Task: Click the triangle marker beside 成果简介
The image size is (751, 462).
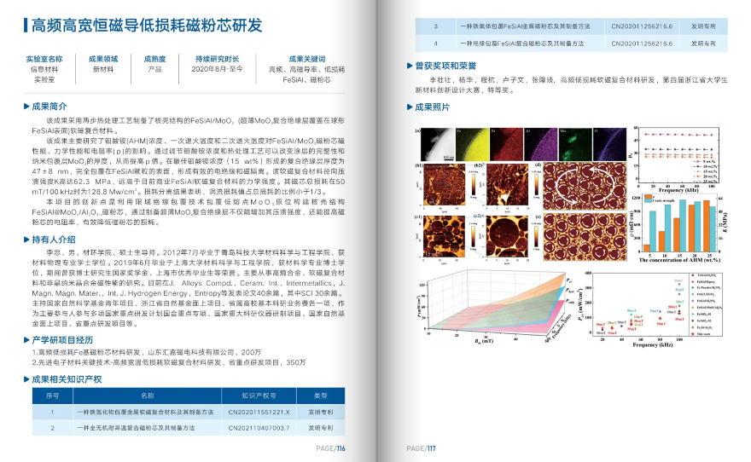Action: (x=24, y=107)
